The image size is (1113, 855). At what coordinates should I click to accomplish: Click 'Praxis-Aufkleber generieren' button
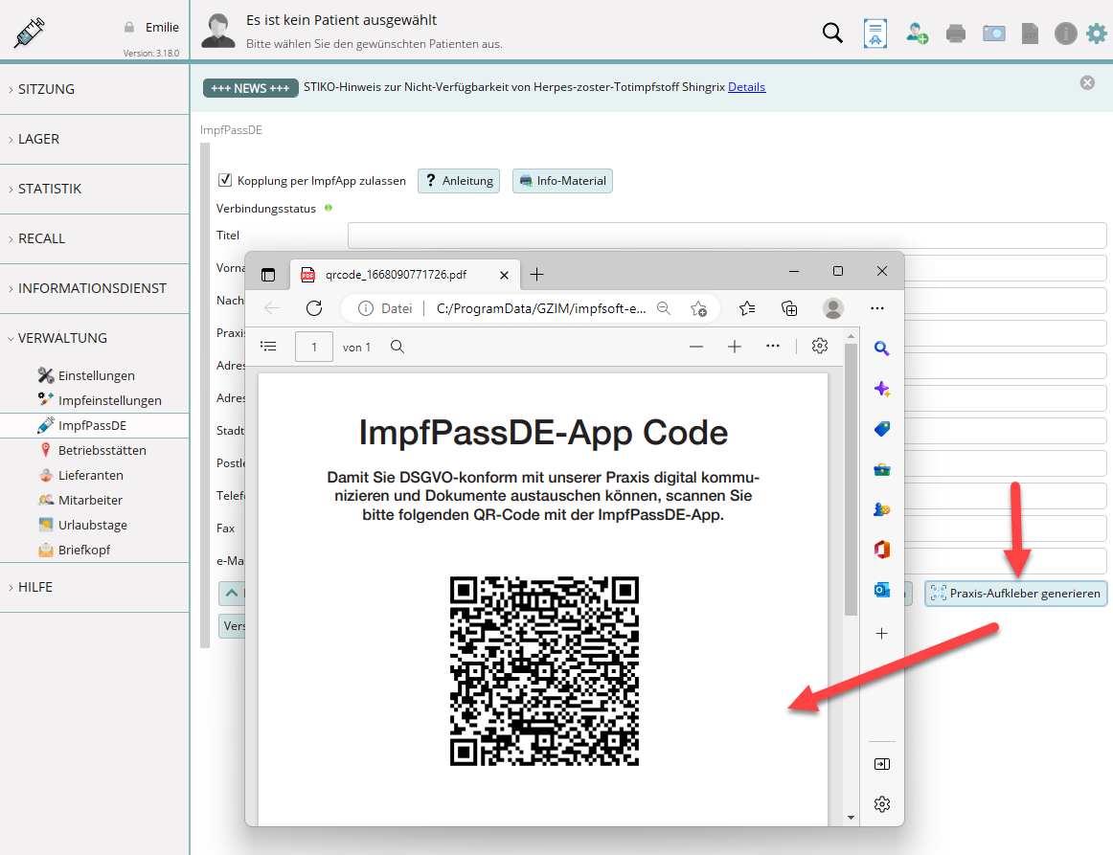[x=1015, y=594]
